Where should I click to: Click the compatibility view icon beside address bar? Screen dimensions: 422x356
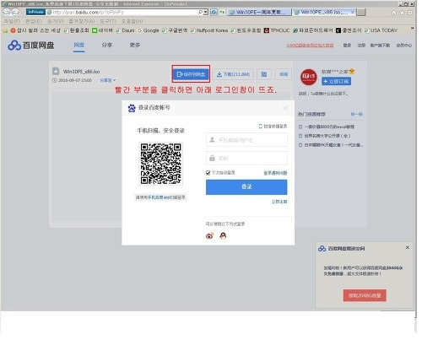pyautogui.click(x=214, y=12)
